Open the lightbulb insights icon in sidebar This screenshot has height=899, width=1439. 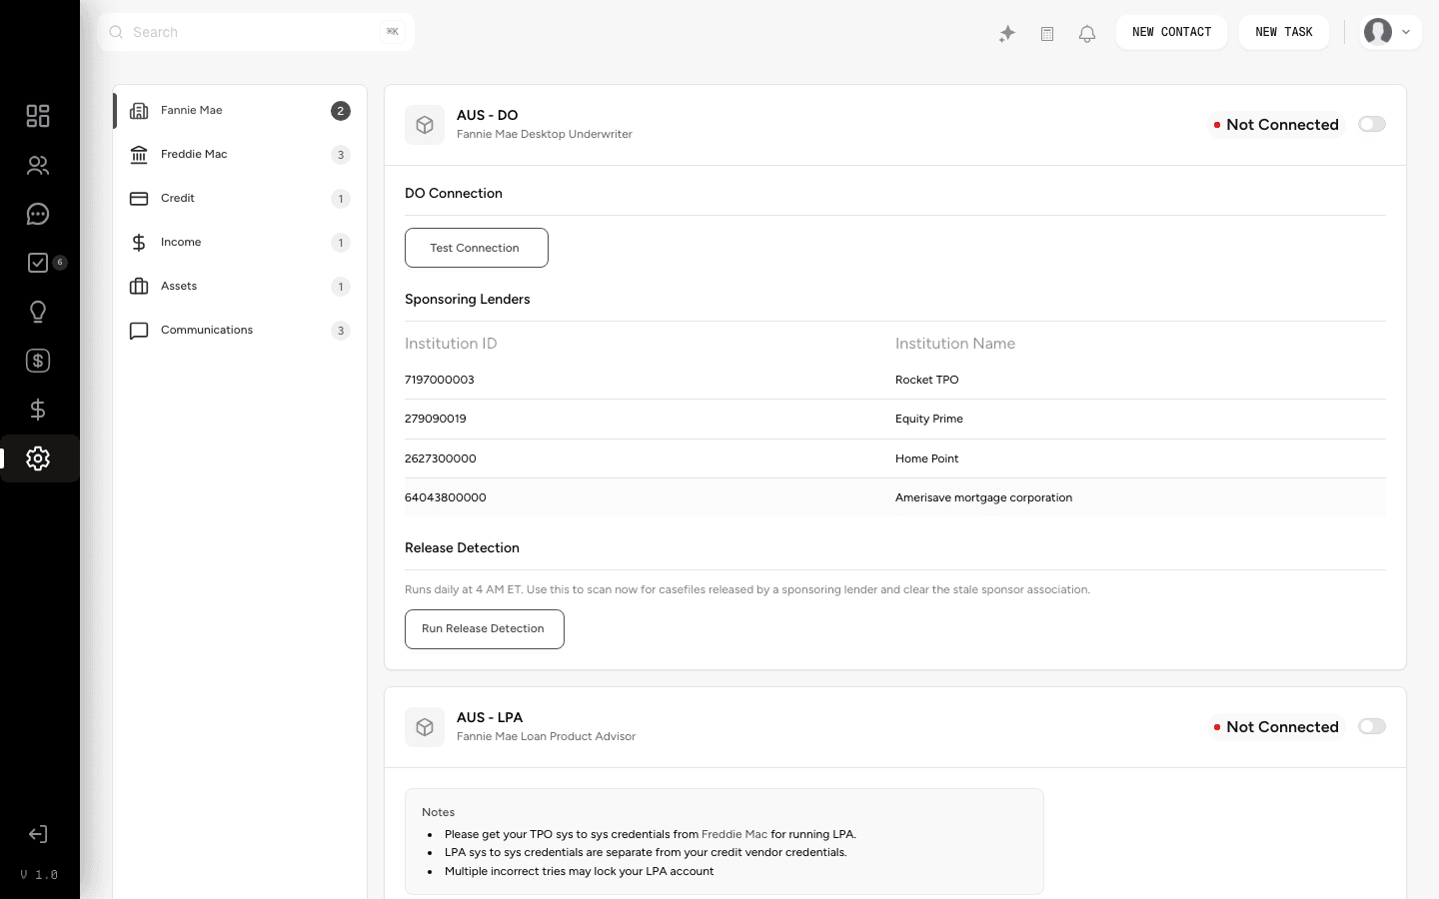(38, 312)
